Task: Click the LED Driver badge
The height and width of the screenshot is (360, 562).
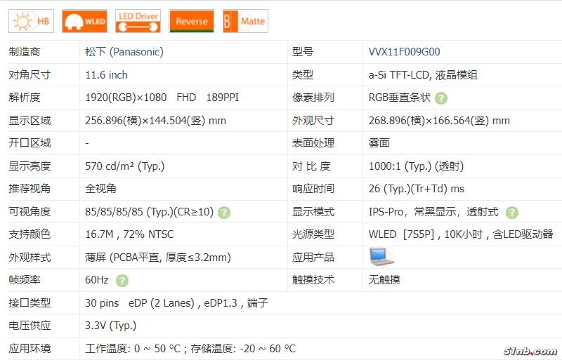Action: click(x=138, y=21)
